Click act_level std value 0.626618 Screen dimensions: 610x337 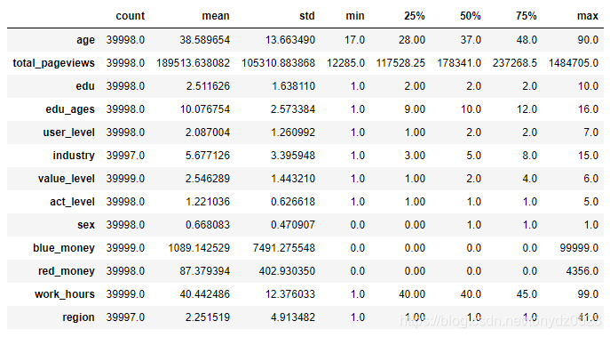293,202
